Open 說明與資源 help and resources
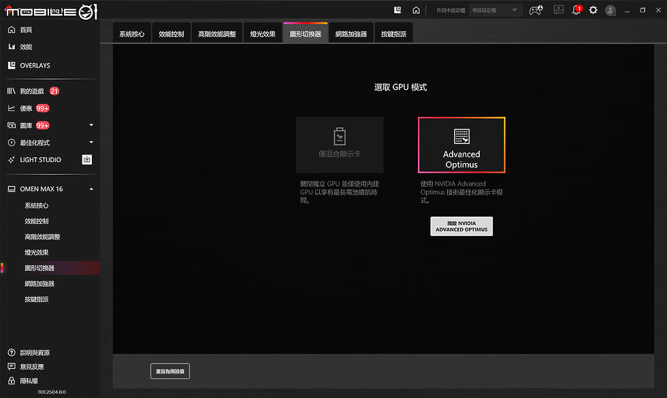Image resolution: width=667 pixels, height=398 pixels. coord(35,352)
